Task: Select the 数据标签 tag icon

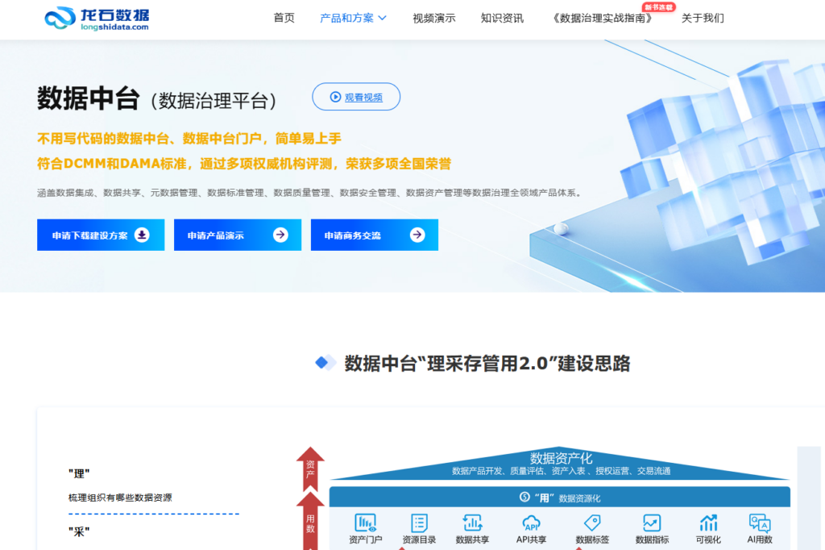Action: pyautogui.click(x=591, y=523)
